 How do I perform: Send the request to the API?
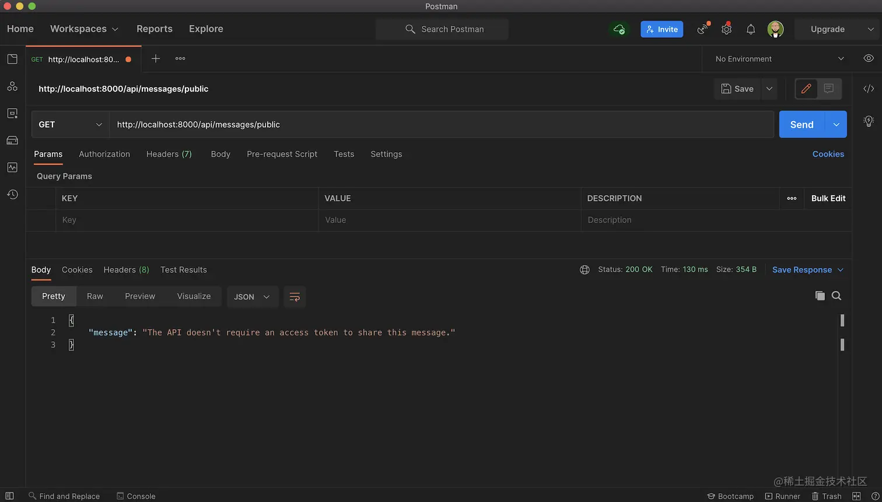[x=801, y=124]
